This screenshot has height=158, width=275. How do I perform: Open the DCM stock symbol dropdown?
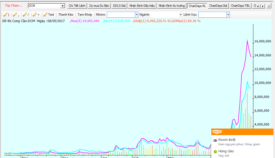(63, 6)
